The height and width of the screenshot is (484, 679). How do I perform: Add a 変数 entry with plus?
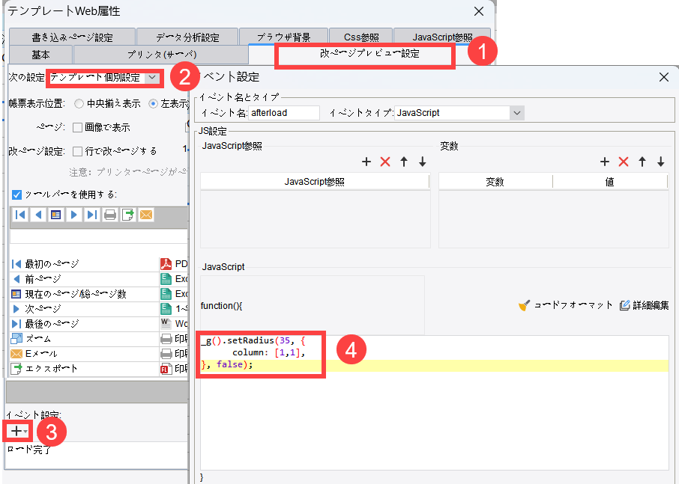coord(605,162)
